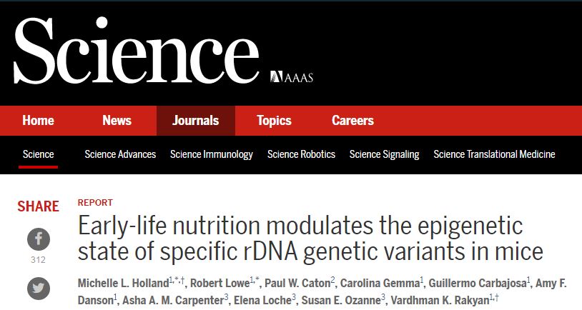Switch to Science Immunology journal
Viewport: 582px width, 310px height.
click(212, 154)
